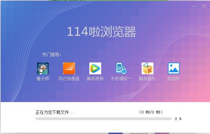This screenshot has width=210, height=134.
Task: Click the 热门推荐 heading
Action: [x=52, y=55]
